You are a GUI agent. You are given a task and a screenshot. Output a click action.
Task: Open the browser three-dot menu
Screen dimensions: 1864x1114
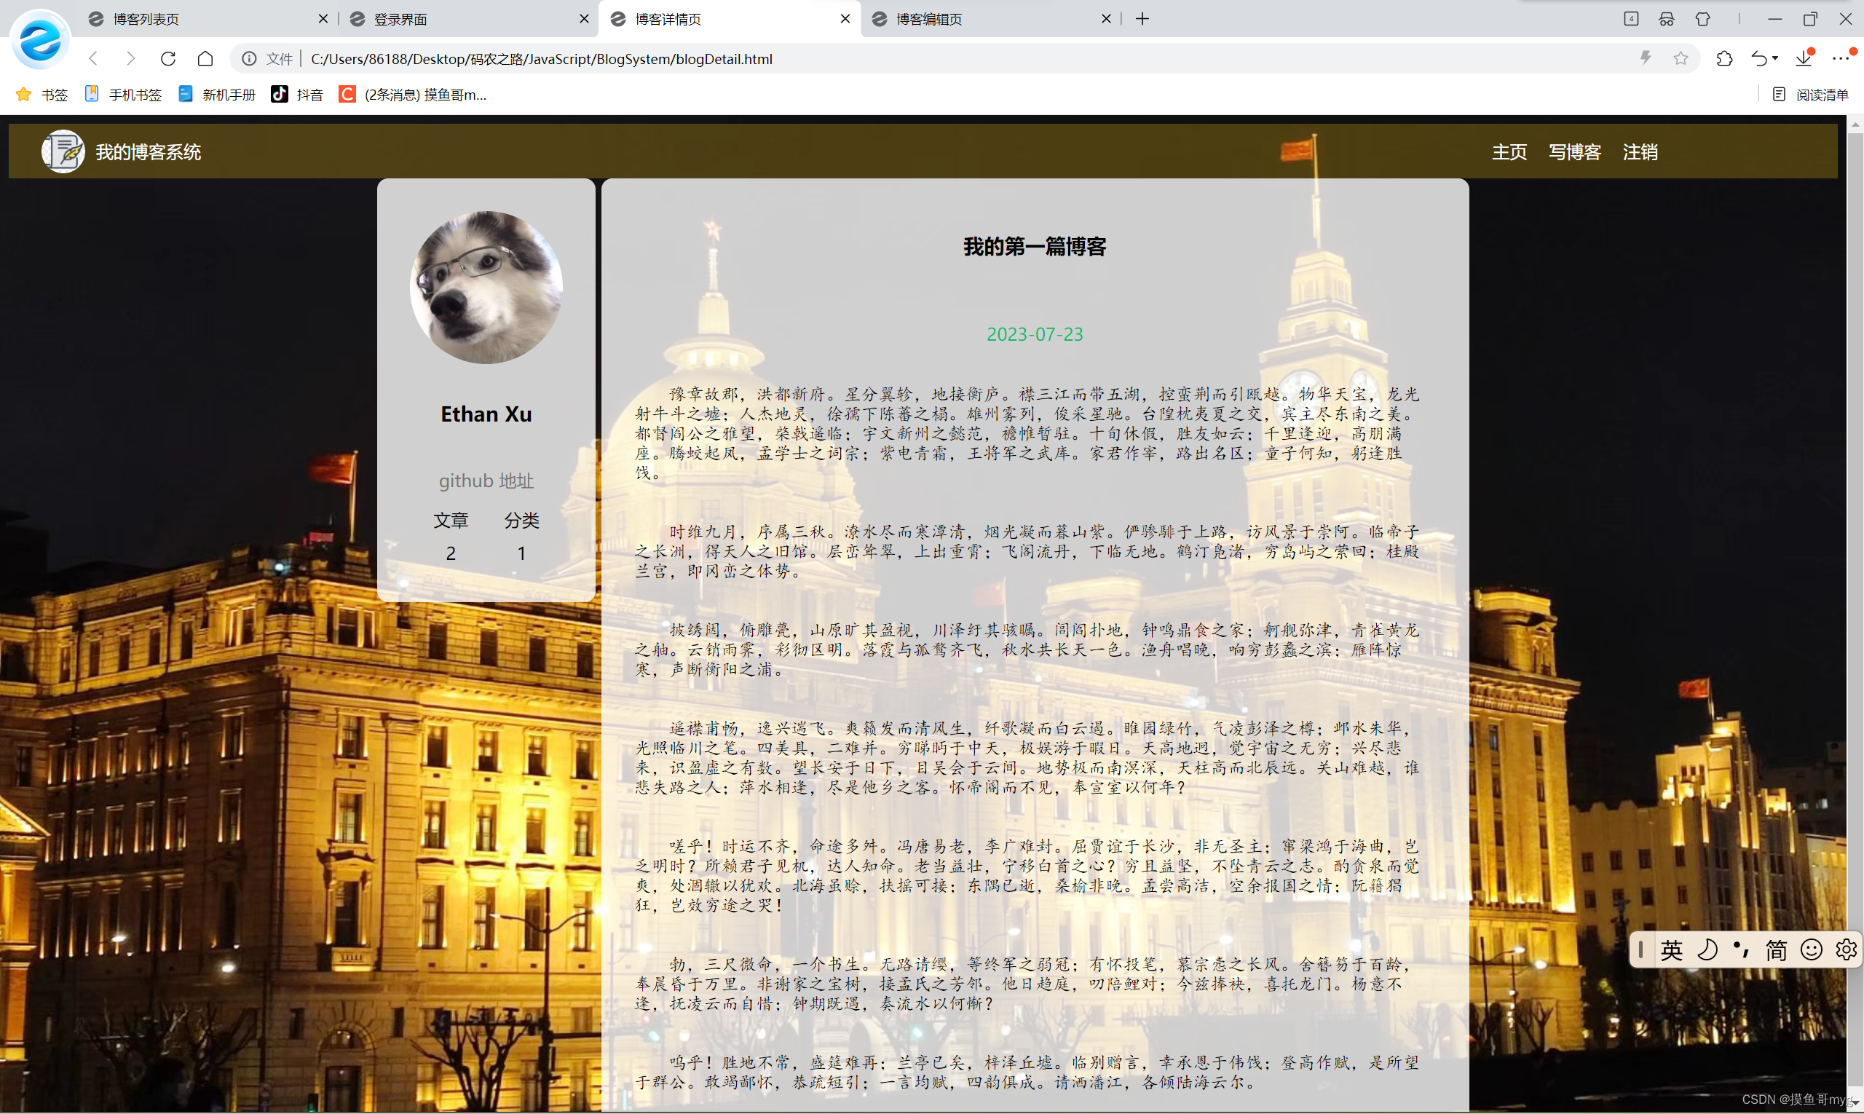1841,58
